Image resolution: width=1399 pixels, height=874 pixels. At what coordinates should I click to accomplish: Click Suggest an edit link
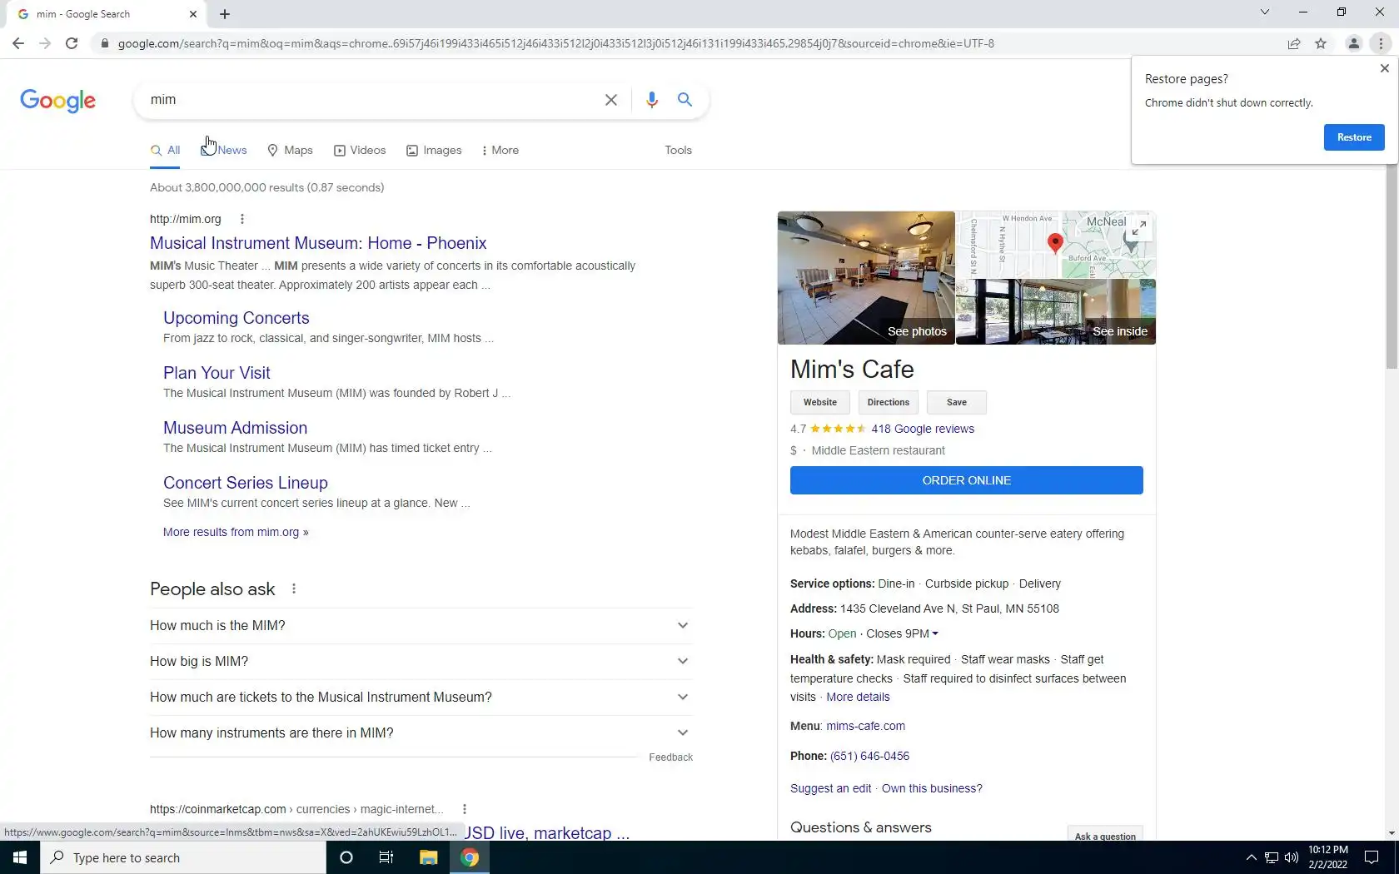(x=830, y=789)
